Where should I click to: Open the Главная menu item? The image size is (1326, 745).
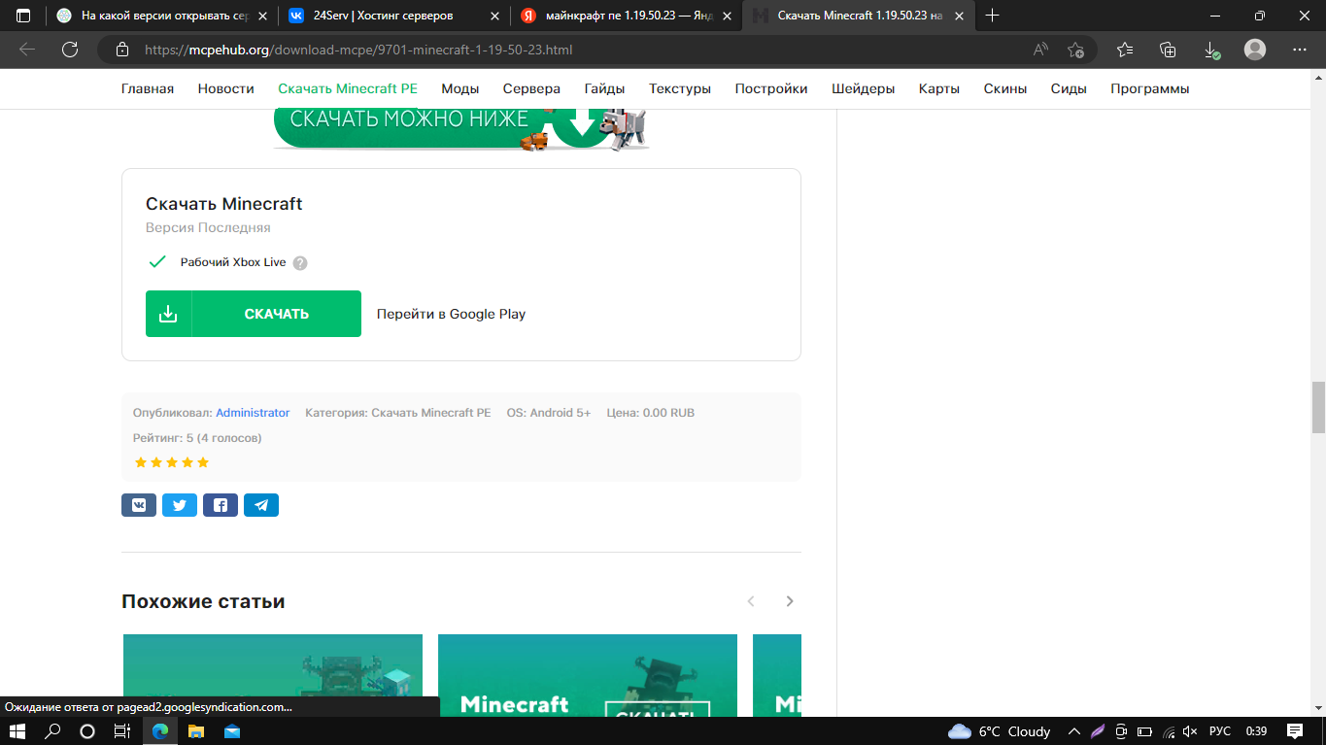coord(148,88)
